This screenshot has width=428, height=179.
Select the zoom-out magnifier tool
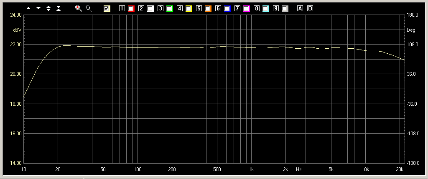(89, 8)
